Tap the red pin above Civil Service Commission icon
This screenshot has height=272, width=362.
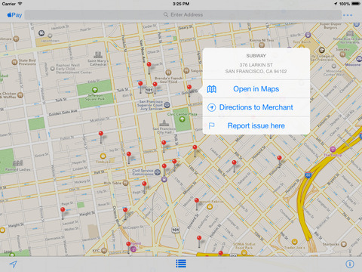point(164,166)
